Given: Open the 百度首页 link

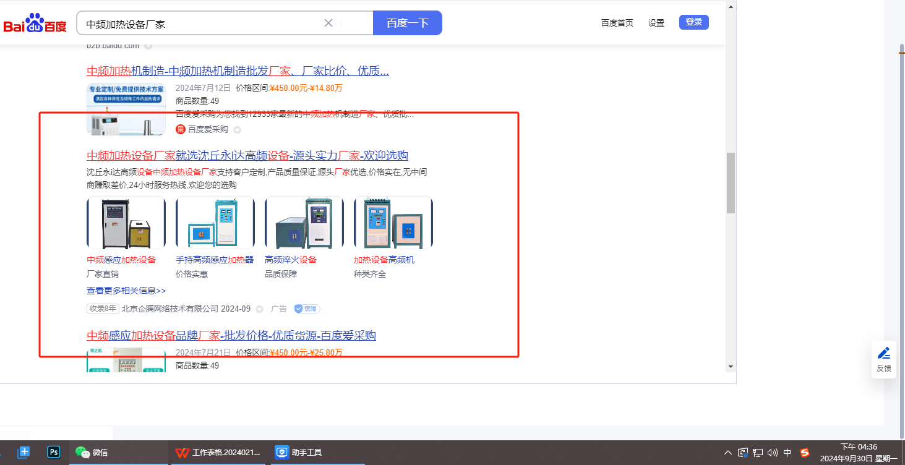Looking at the screenshot, I should 617,23.
